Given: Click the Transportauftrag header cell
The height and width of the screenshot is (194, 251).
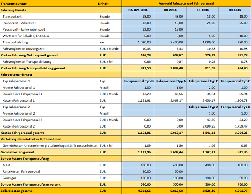Looking at the screenshot, I should pyautogui.click(x=49, y=3).
